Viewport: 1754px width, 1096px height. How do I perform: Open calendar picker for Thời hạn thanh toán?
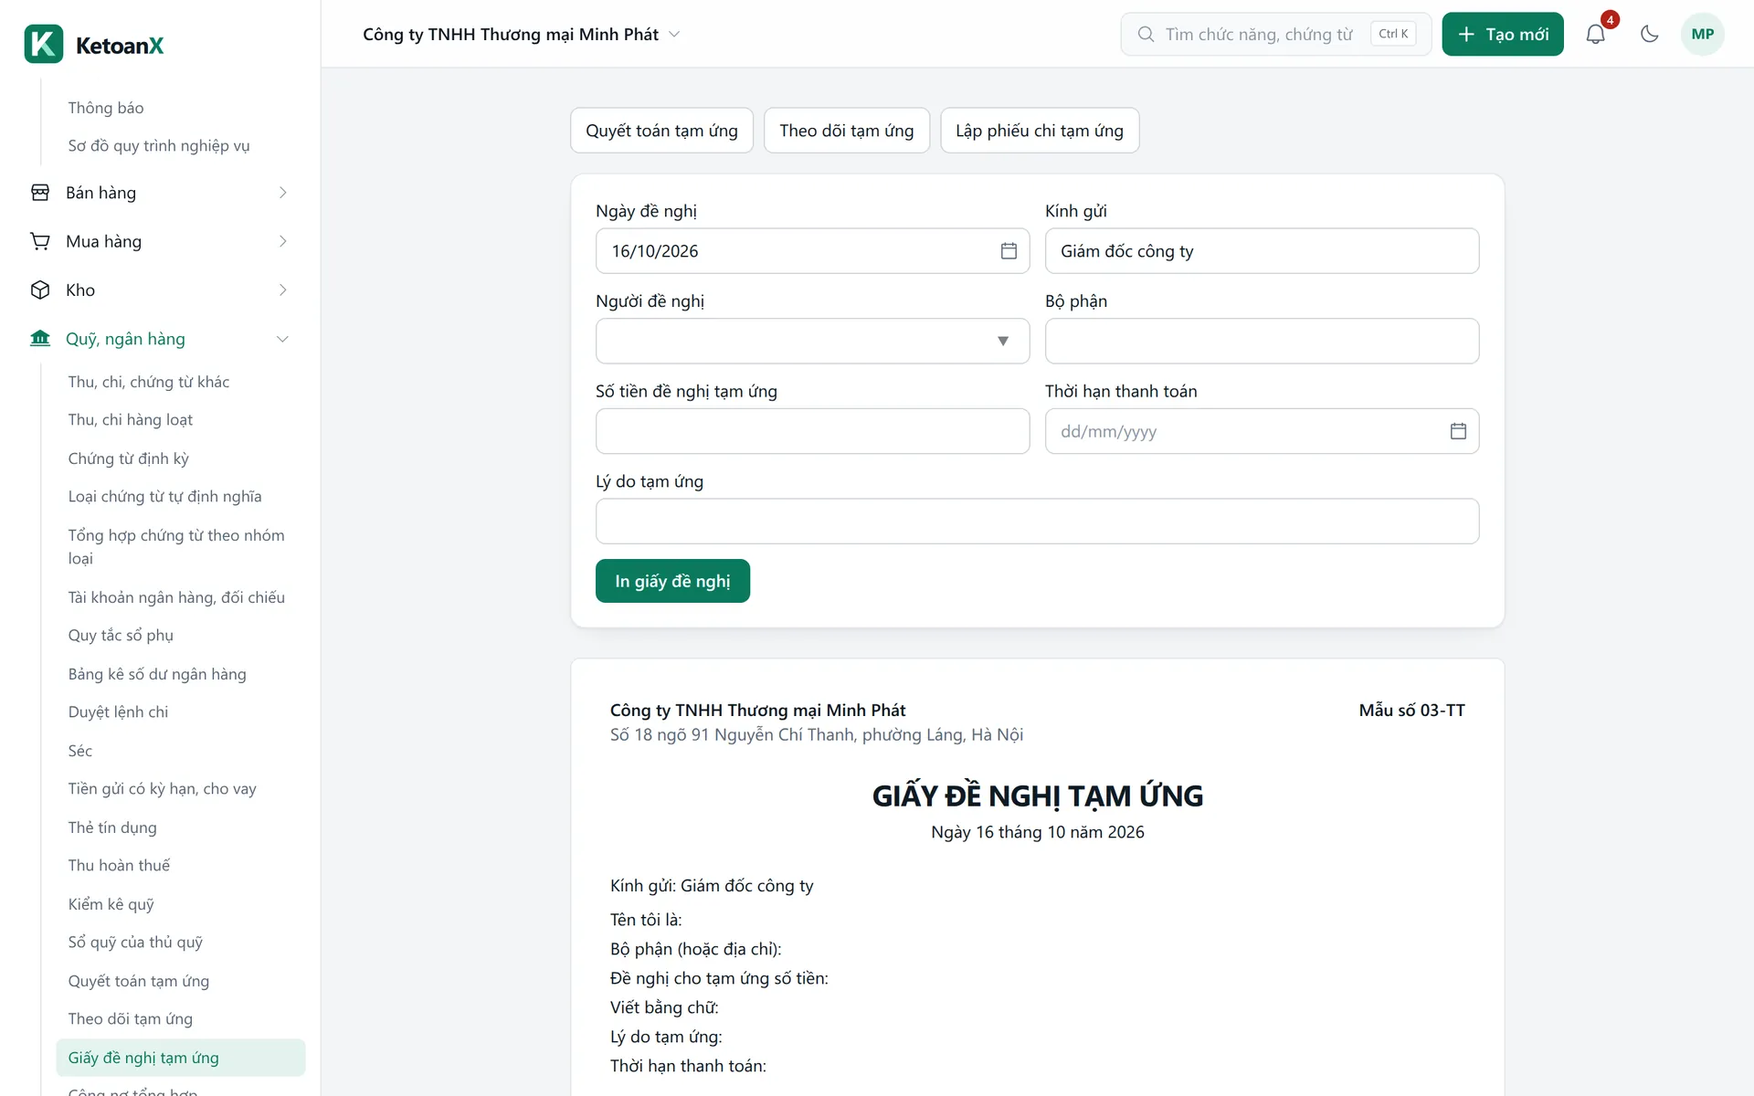1458,431
